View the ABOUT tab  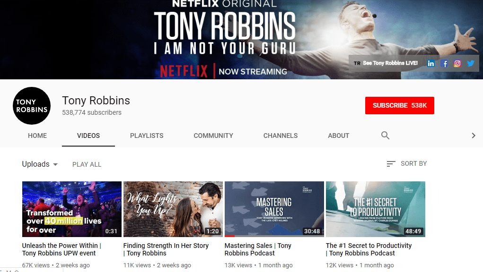pyautogui.click(x=339, y=136)
